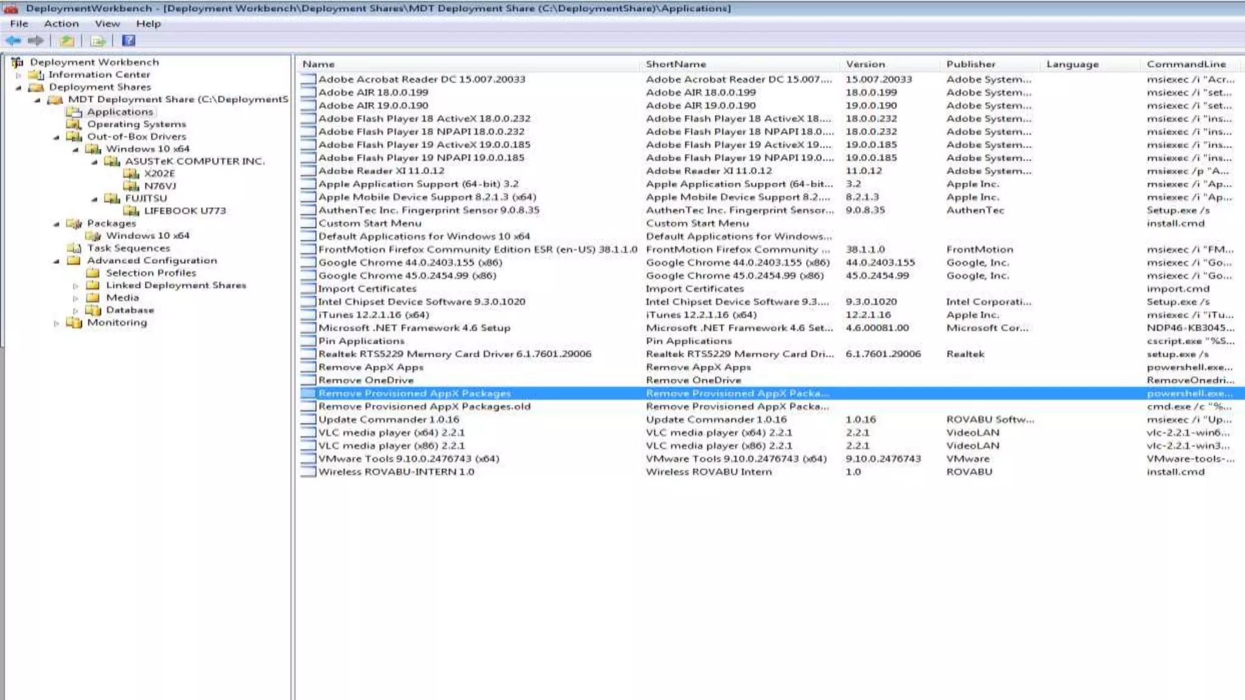Image resolution: width=1245 pixels, height=700 pixels.
Task: Select the Realtek RTS5229 Memory Card Driver row
Action: [x=771, y=354]
